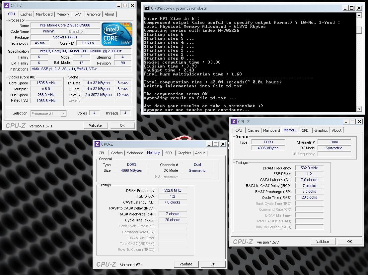
Task: Open About tab in right CPU-Z window
Action: [x=337, y=130]
